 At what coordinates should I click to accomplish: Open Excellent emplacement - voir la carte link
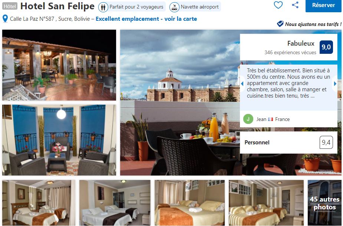[x=146, y=19]
